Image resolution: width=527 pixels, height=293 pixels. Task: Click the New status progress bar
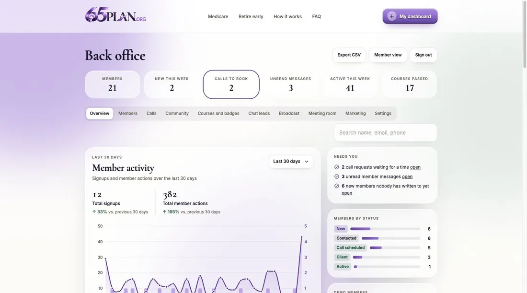pos(385,229)
